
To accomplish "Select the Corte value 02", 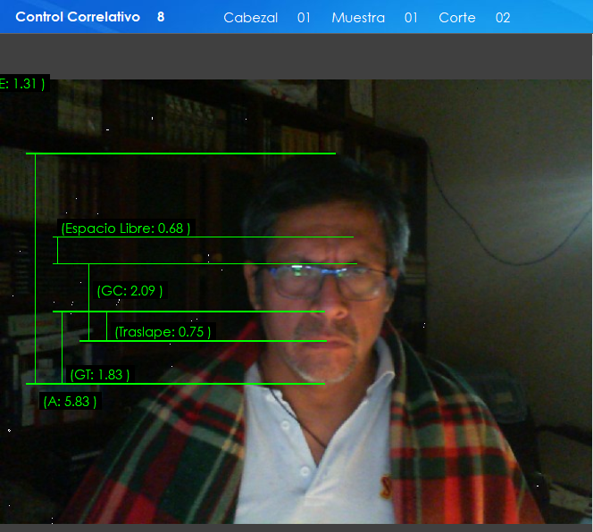I will coord(503,18).
